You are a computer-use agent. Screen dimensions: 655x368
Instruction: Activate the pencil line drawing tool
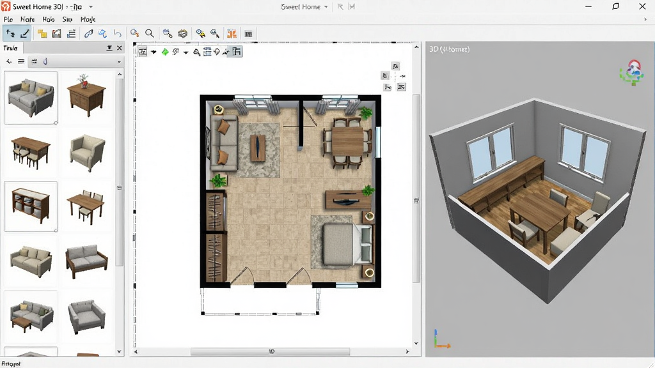click(25, 34)
